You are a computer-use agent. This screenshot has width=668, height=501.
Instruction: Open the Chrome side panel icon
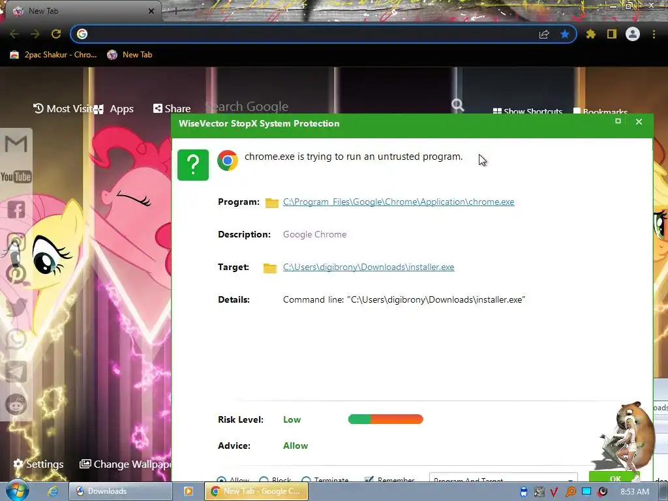coord(612,34)
